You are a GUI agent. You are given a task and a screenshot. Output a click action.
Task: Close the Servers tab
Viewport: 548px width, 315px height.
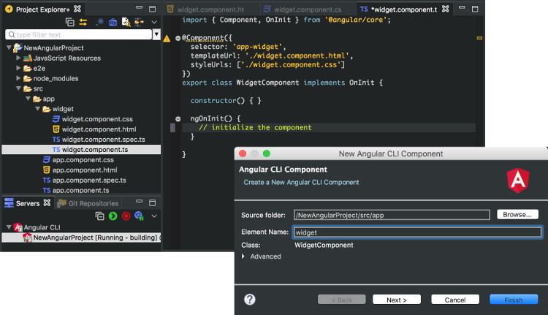(47, 202)
